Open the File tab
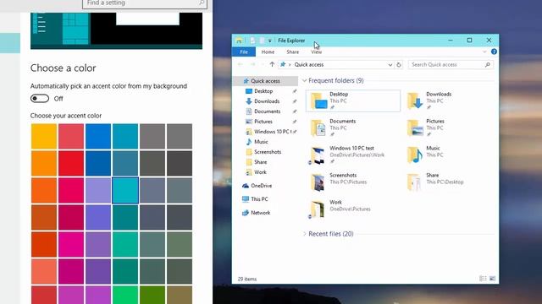Screen dimensions: 542x304 244,52
